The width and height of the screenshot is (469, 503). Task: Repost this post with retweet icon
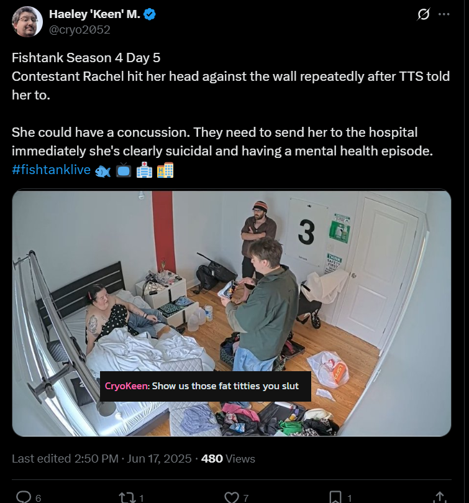[x=127, y=497]
